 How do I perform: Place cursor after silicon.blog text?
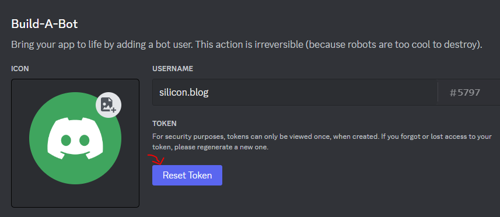coord(209,93)
